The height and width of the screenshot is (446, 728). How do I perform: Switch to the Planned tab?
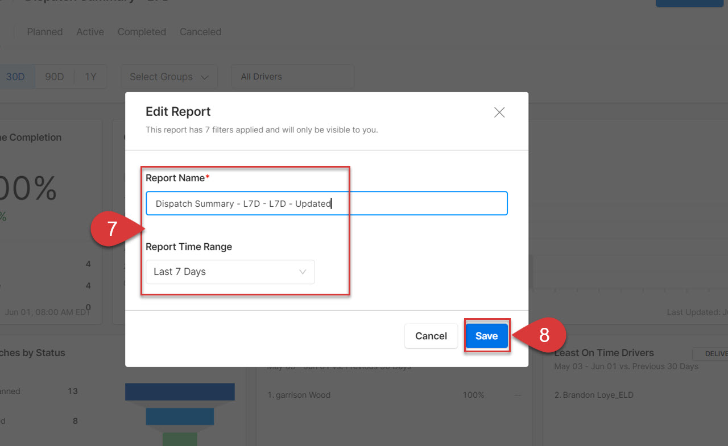(x=45, y=32)
